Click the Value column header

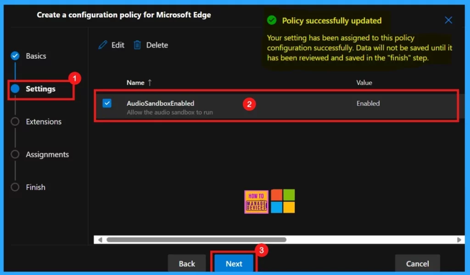[364, 82]
